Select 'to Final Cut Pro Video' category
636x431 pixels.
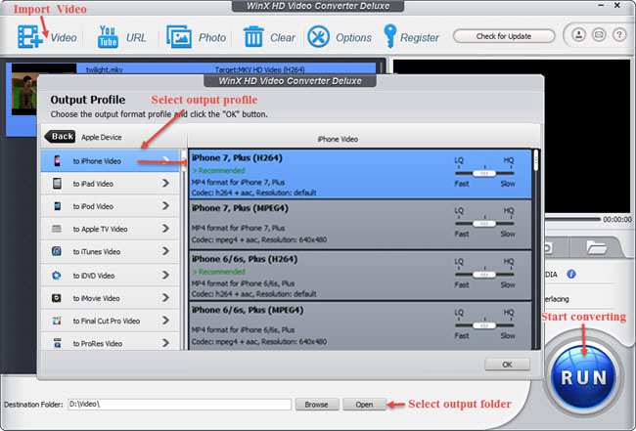pos(111,321)
